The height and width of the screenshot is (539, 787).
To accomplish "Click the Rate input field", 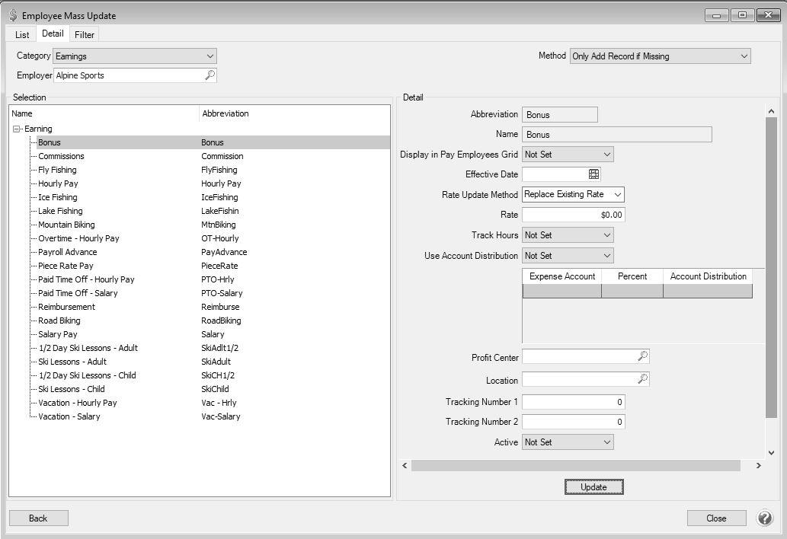I will [573, 215].
